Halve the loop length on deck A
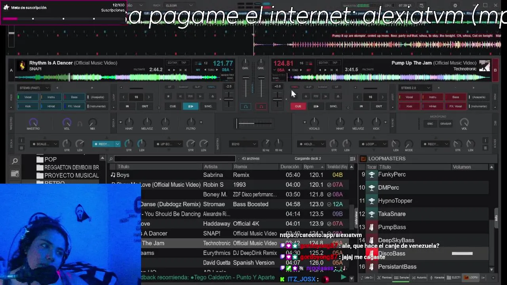The height and width of the screenshot is (285, 507). [x=124, y=97]
